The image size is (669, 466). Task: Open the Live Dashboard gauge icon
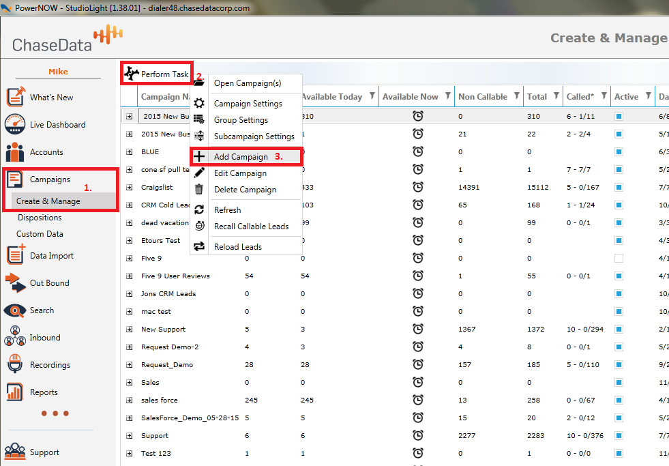pyautogui.click(x=15, y=125)
